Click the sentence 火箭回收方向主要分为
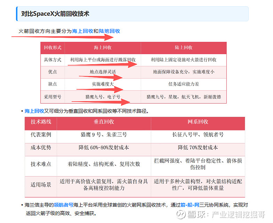This screenshot has width=273, height=223. click(45, 31)
